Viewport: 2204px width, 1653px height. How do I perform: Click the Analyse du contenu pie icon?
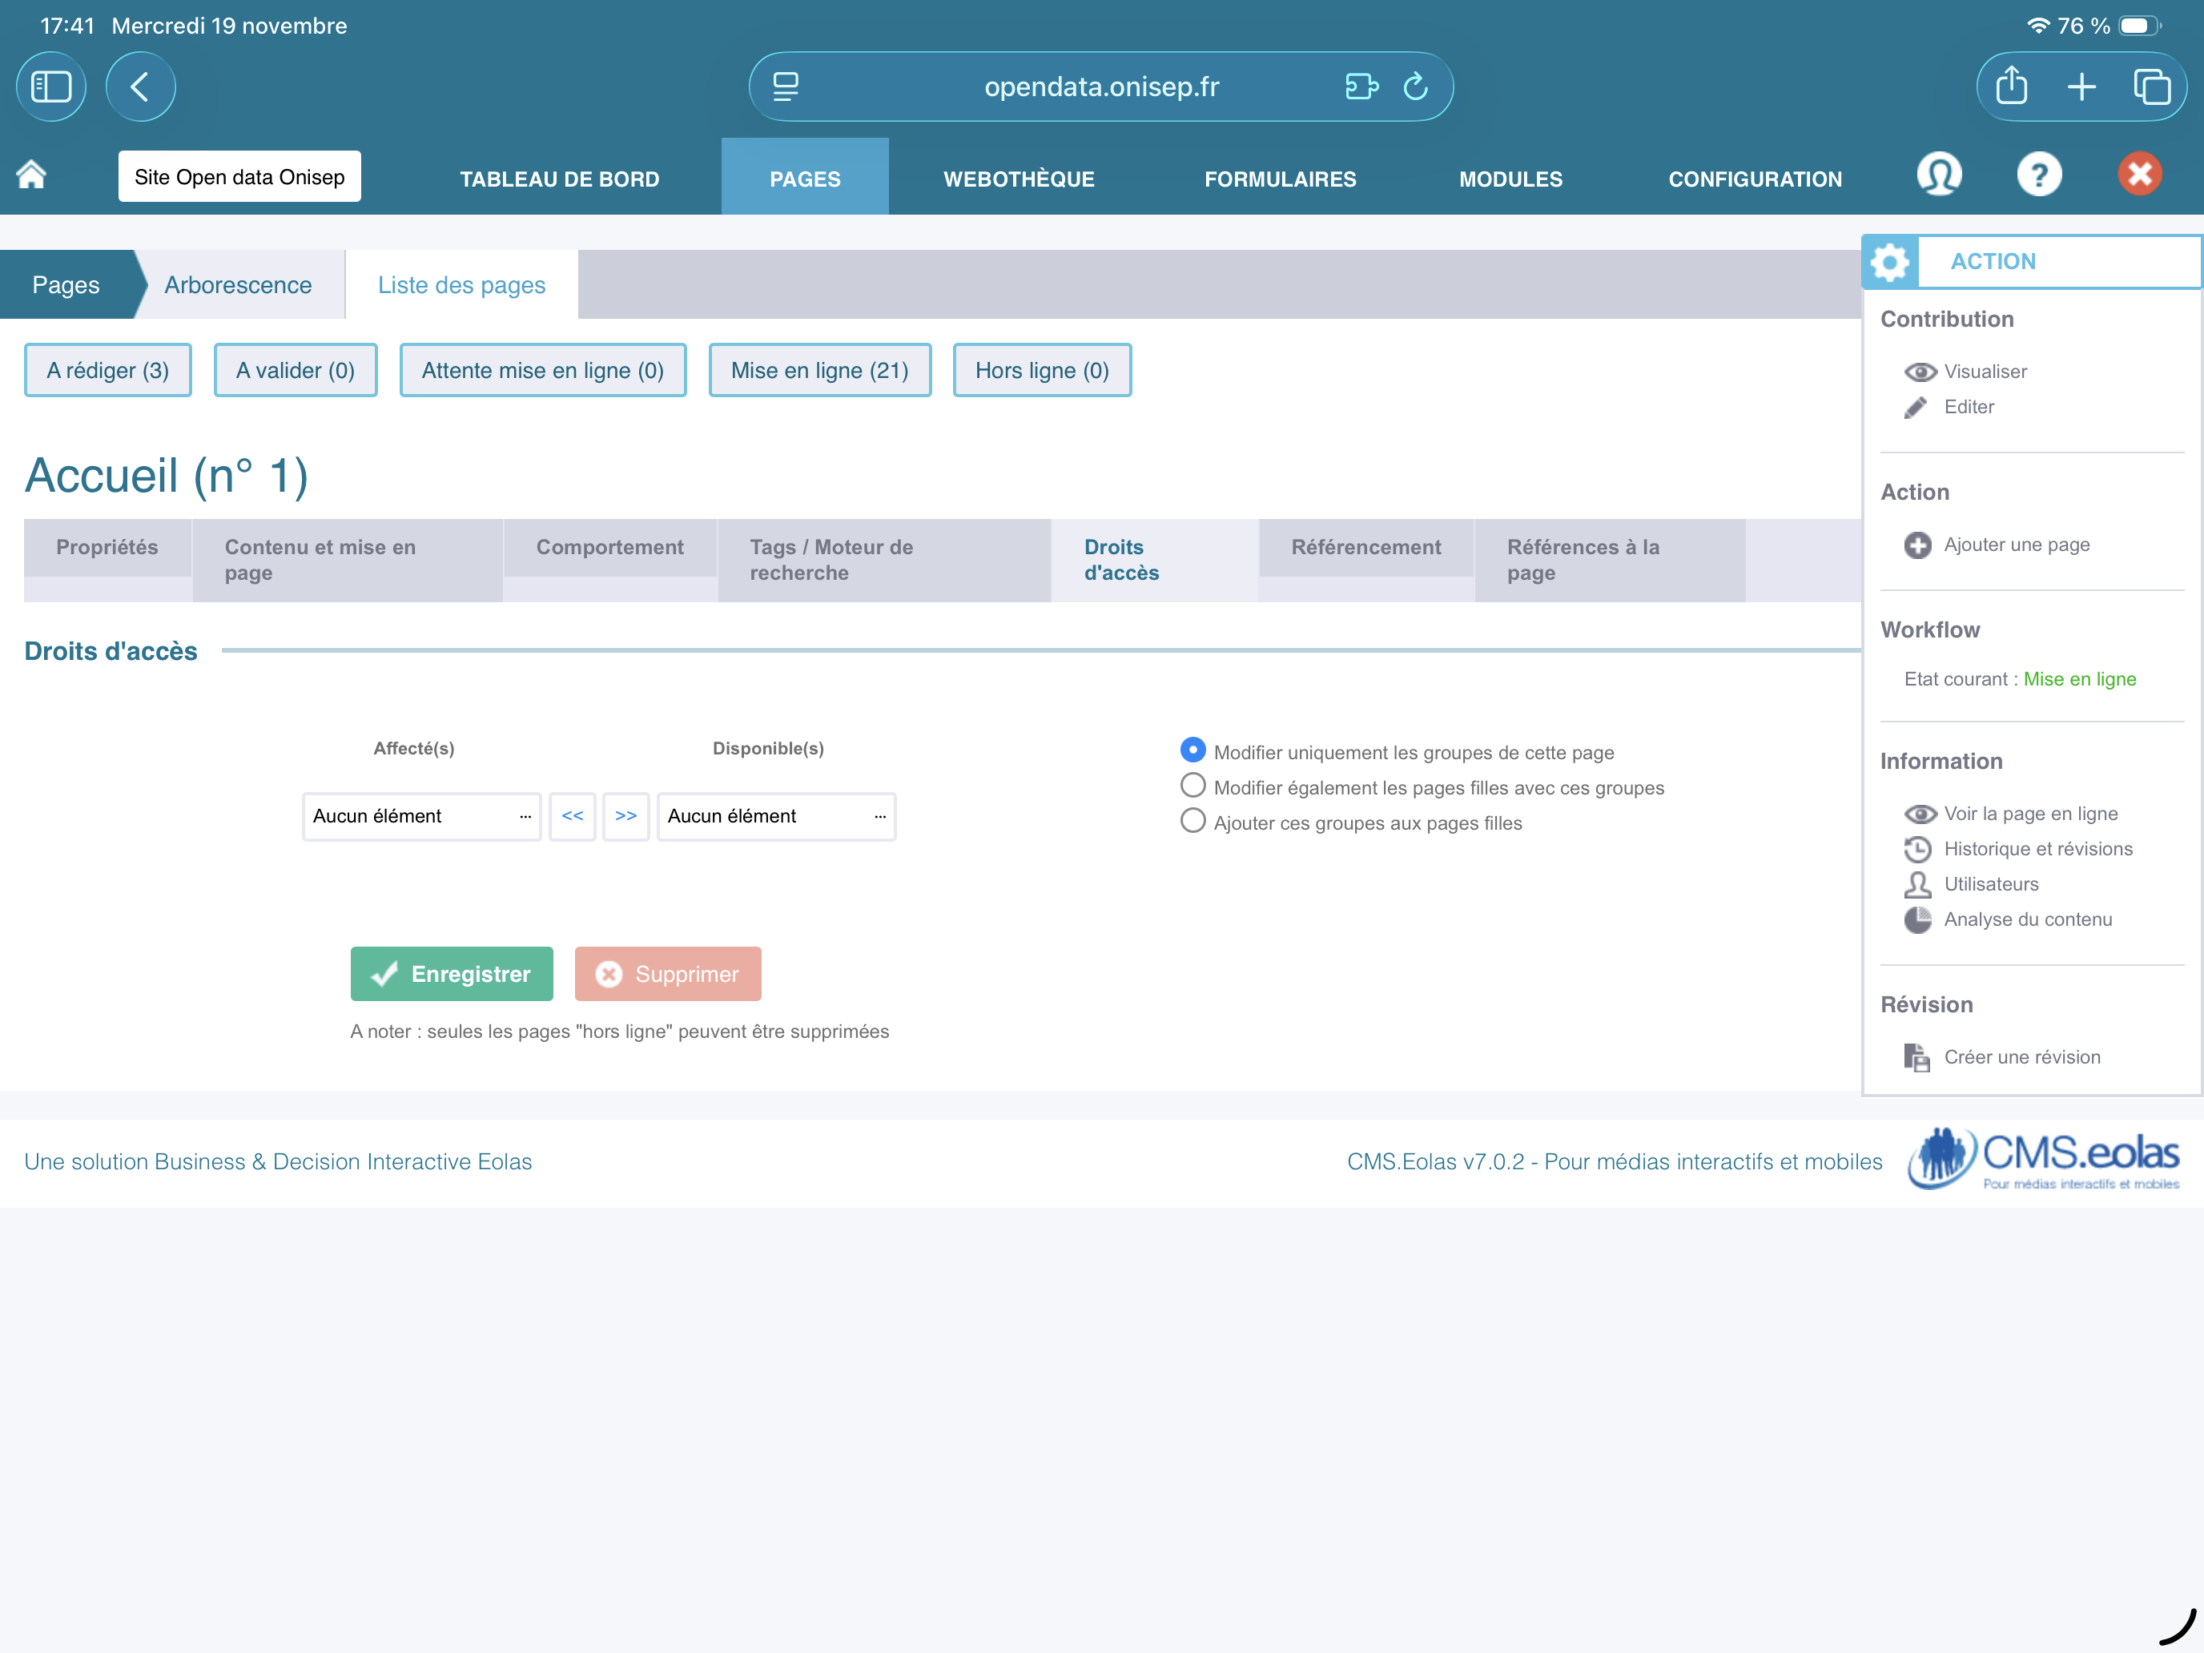coord(1917,919)
